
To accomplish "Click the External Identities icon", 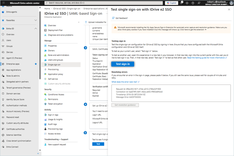I will [3, 135].
